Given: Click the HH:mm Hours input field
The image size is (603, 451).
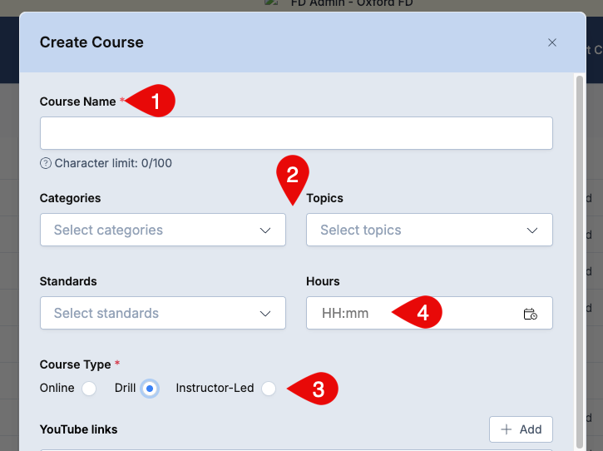Looking at the screenshot, I should pos(429,313).
